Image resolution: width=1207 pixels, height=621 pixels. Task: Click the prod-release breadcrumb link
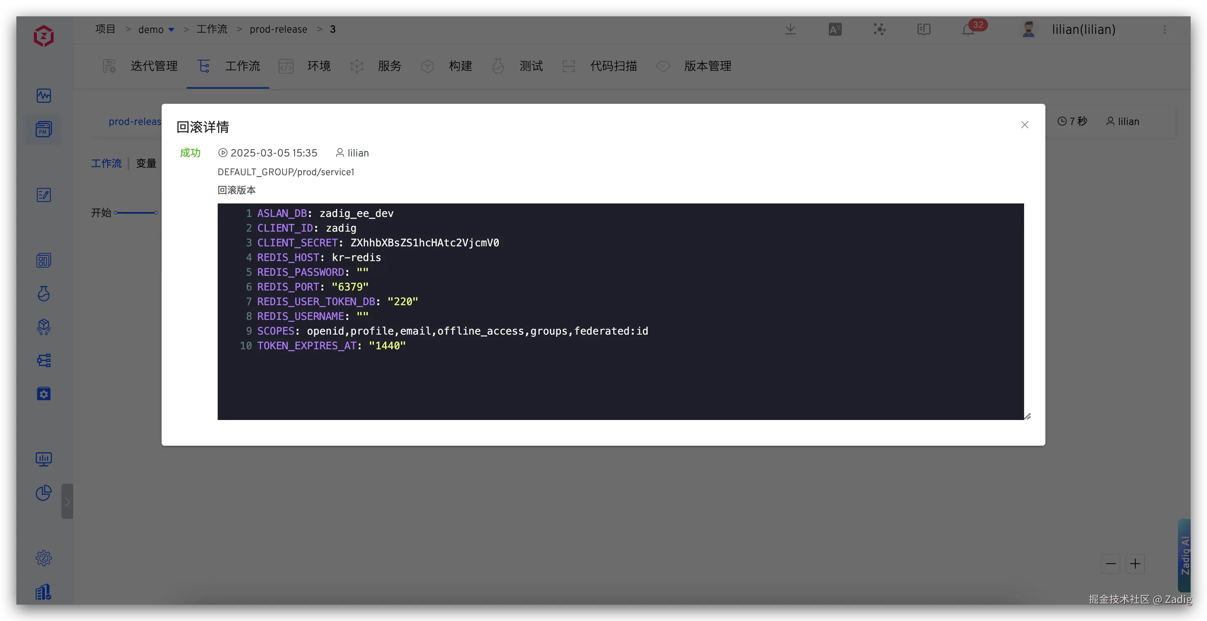point(278,29)
